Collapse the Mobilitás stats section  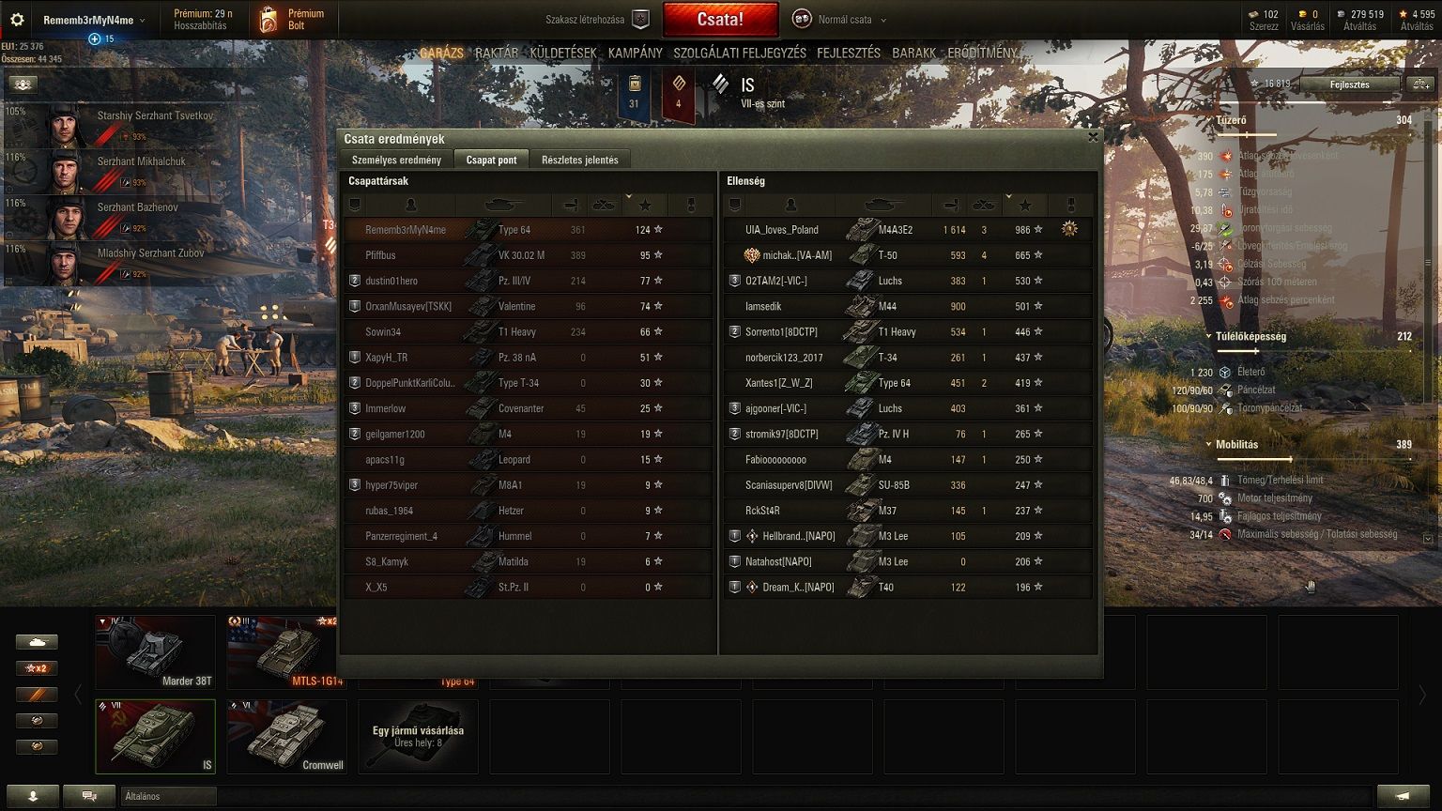(x=1207, y=444)
